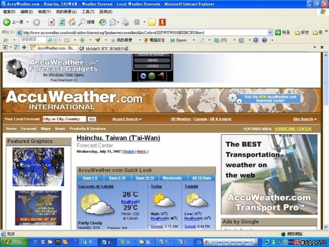Expand the My Favorites dropdown arrow in toolbar
329x247 pixels.
coord(140,40)
